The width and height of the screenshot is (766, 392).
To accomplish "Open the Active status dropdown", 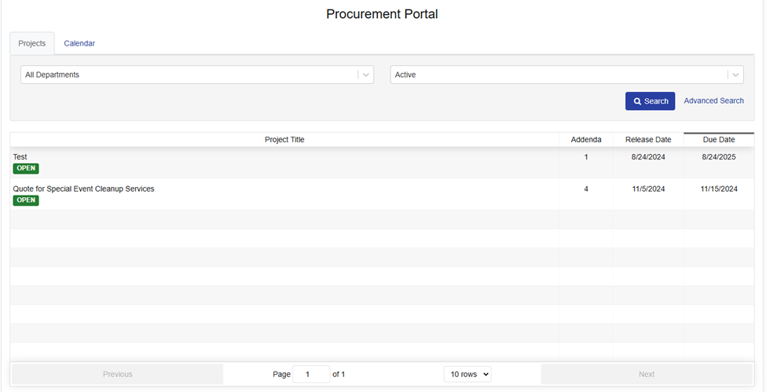I will point(566,75).
